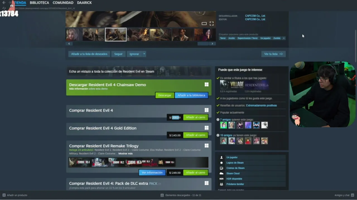The height and width of the screenshot is (200, 357).
Task: Expand more tags with the plus button
Action: click(284, 38)
